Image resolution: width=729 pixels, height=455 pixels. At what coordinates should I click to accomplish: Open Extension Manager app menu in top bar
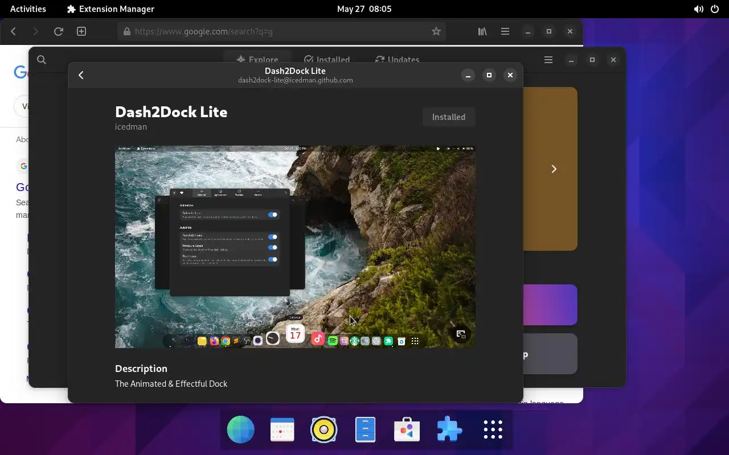point(110,9)
